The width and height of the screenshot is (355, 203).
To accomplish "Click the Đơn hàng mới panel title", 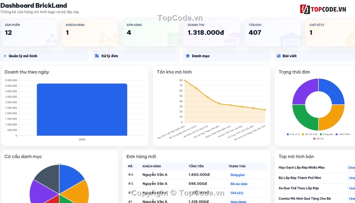I will click(x=141, y=156).
